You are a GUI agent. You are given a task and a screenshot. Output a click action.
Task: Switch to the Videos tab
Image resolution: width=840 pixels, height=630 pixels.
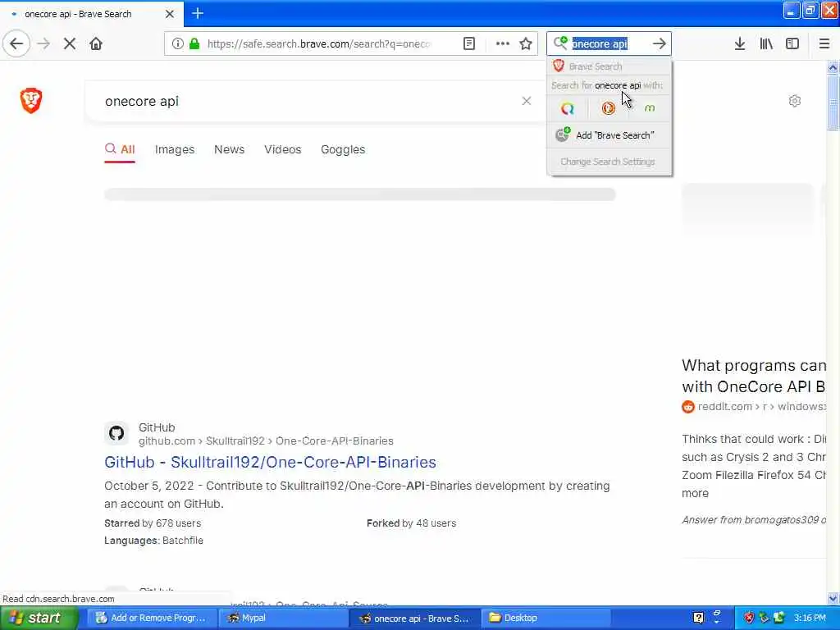pyautogui.click(x=283, y=149)
